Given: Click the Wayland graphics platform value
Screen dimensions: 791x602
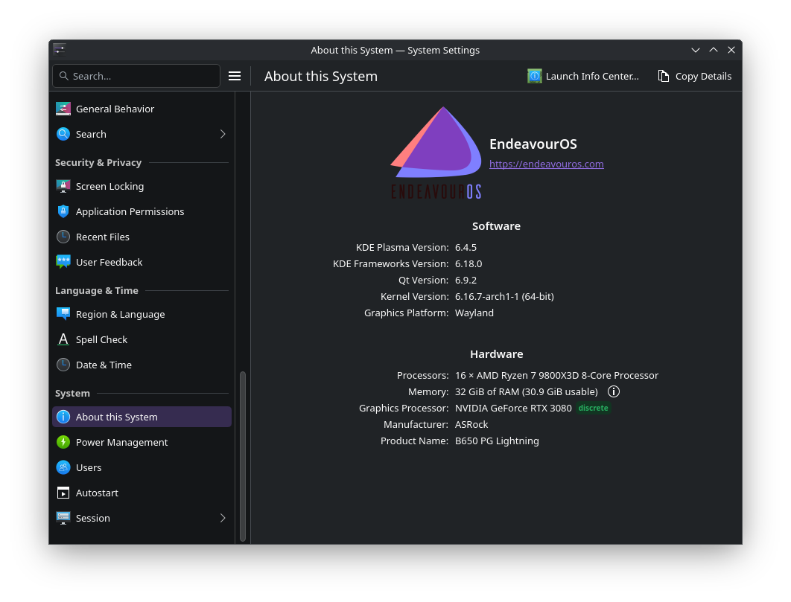Looking at the screenshot, I should point(474,313).
